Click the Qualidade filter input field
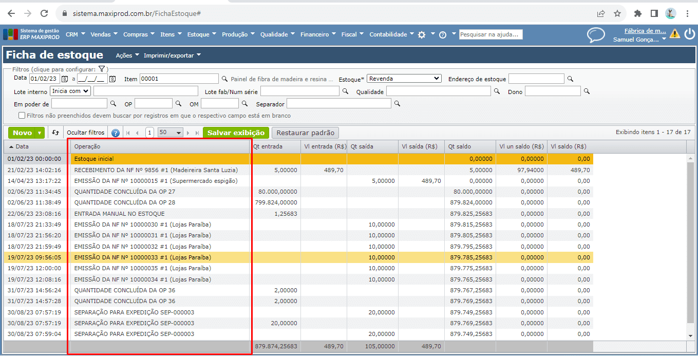This screenshot has width=698, height=356. 438,91
